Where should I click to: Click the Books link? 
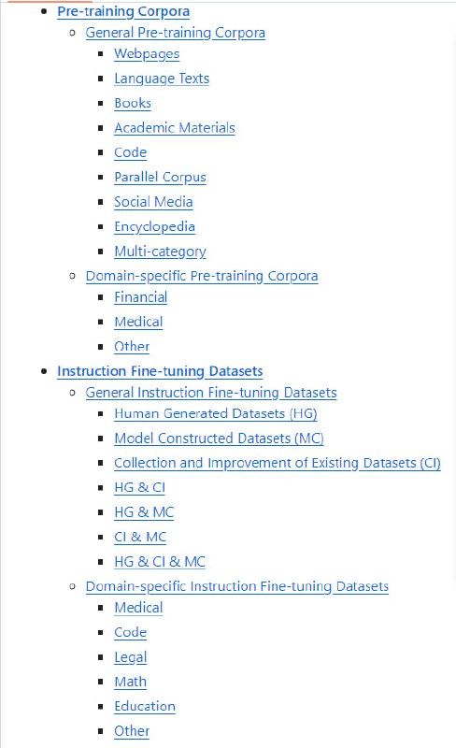pos(133,103)
